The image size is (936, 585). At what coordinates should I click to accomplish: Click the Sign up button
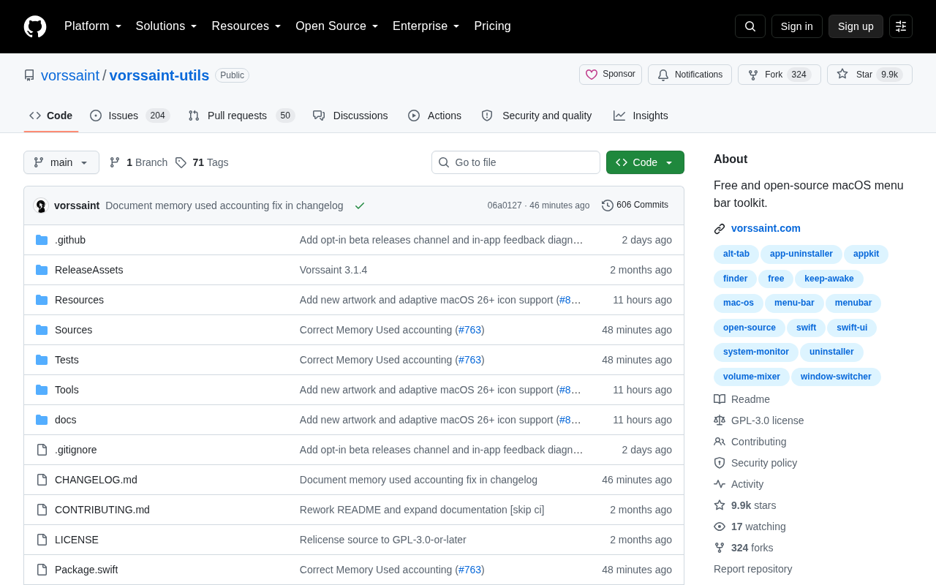click(856, 26)
